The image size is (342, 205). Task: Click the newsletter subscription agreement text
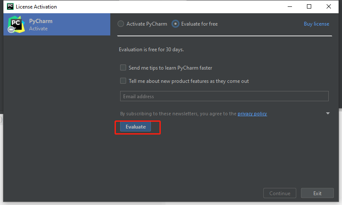pos(178,114)
